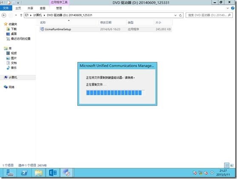Click the search magnifier icon
This screenshot has height=179, width=237.
229,15
